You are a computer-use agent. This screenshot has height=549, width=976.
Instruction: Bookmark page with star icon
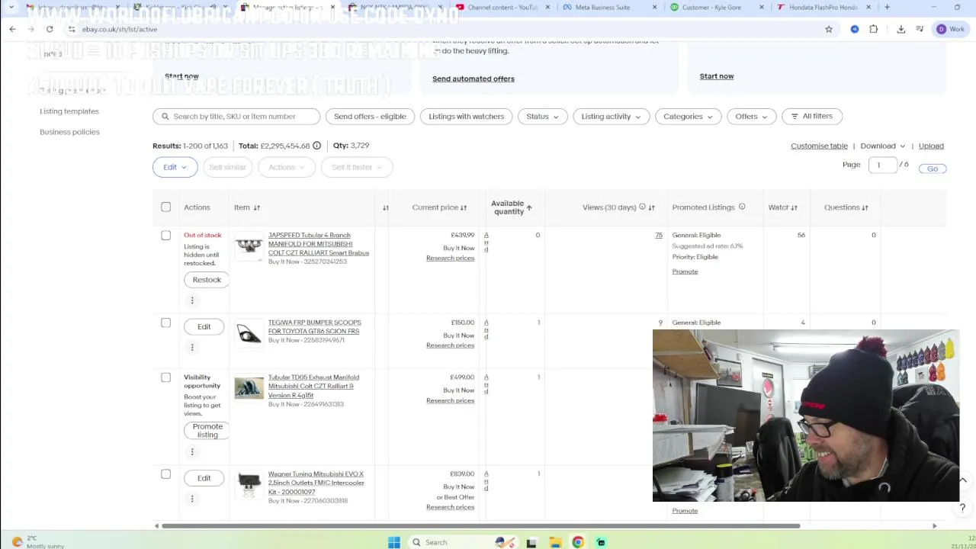[829, 29]
